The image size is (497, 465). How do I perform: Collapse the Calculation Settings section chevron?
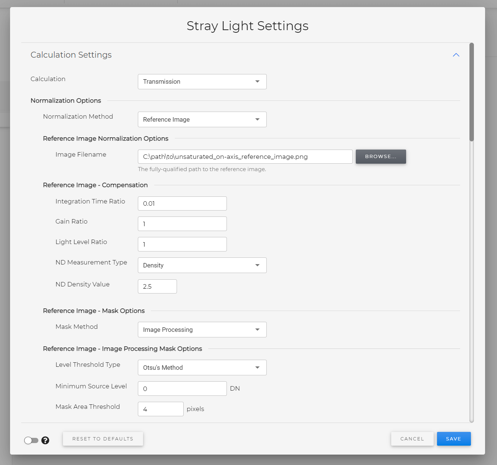[456, 55]
